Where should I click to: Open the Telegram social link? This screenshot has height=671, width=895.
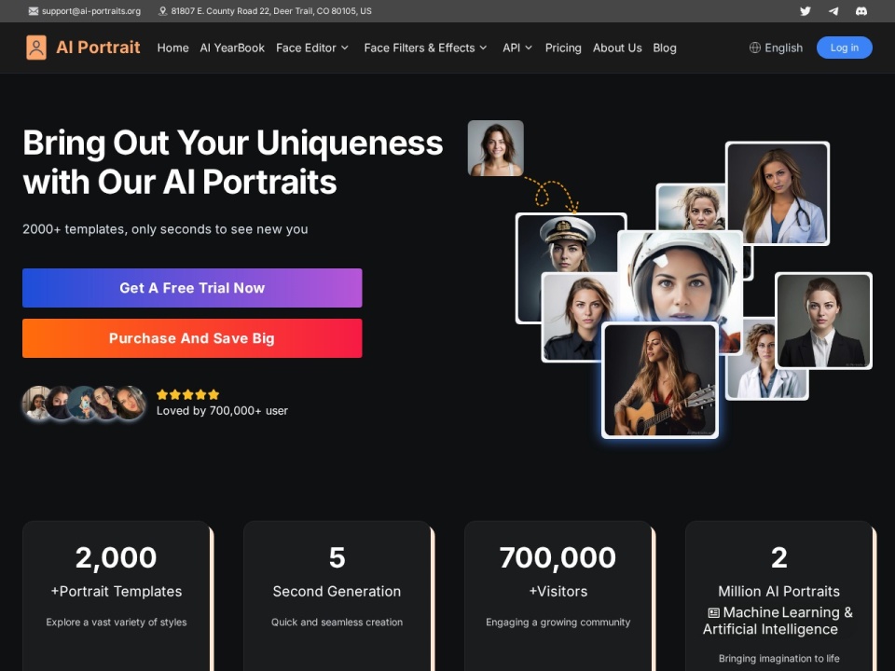[x=833, y=11]
